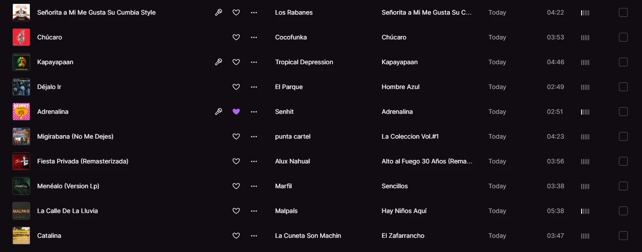This screenshot has width=642, height=252.
Task: Show more options for Fiesta Privada
Action: [254, 161]
